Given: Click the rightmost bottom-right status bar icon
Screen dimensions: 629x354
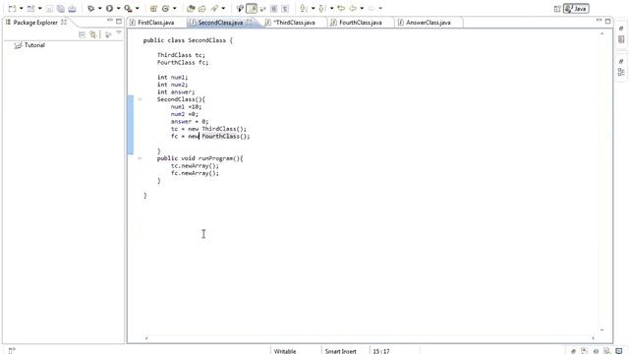Looking at the screenshot, I should coord(618,351).
